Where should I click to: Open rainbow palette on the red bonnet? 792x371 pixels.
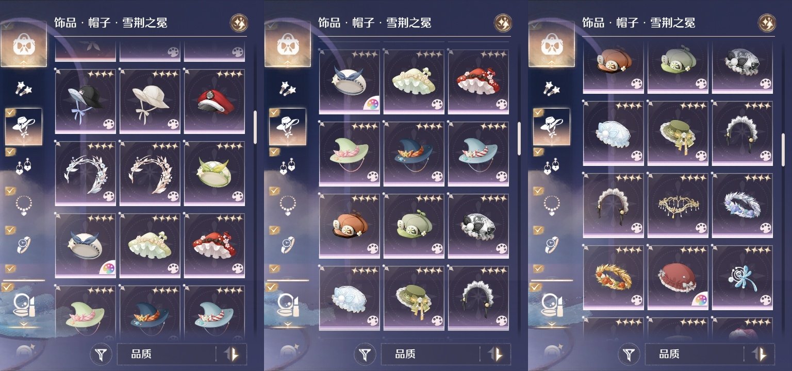(x=699, y=299)
